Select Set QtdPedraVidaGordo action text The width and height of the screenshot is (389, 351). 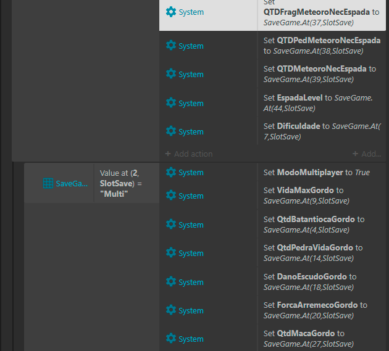[313, 253]
